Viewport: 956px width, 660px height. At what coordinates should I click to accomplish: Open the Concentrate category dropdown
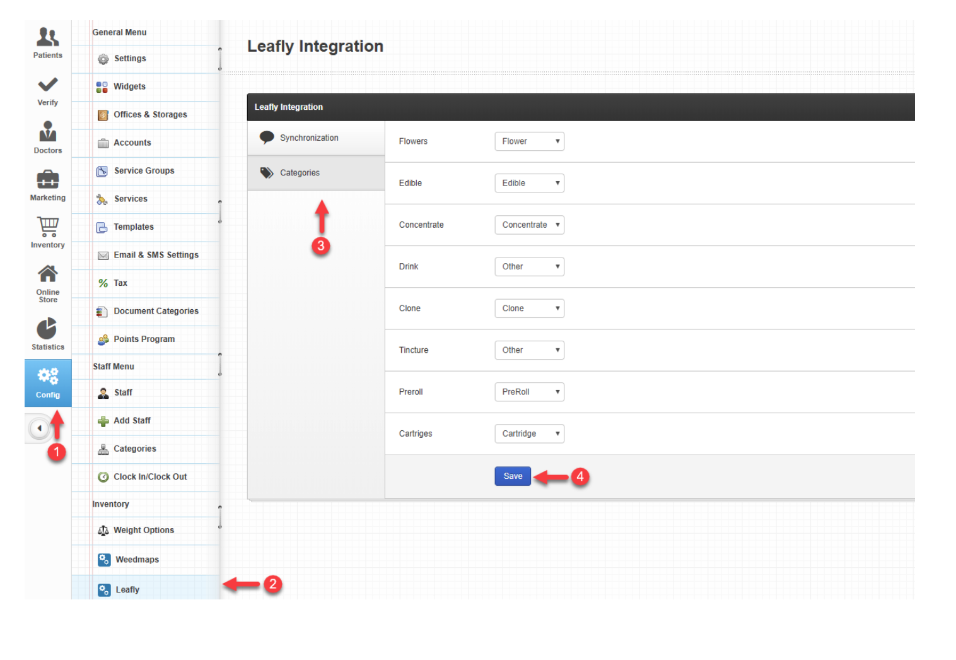(529, 225)
